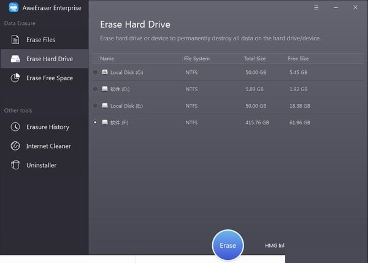
Task: Go to the Internet Cleaner tool
Action: (48, 146)
